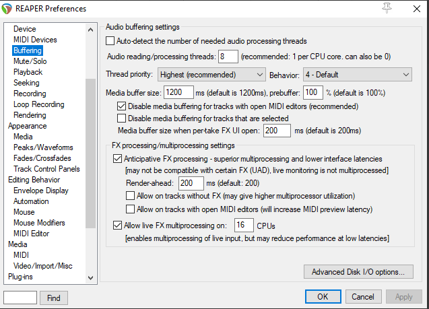Select Buffering in the preferences tree
Image resolution: width=429 pixels, height=309 pixels.
[28, 50]
